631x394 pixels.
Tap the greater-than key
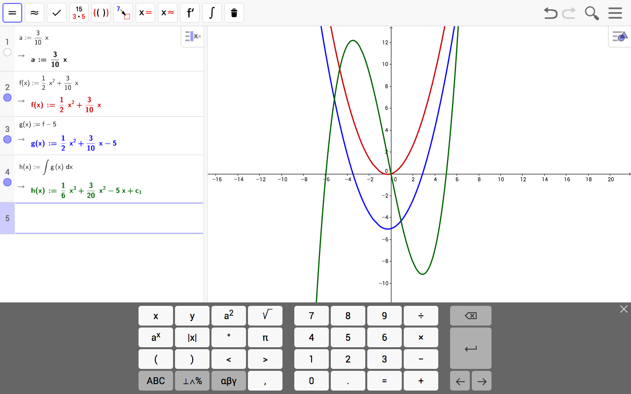click(x=265, y=359)
